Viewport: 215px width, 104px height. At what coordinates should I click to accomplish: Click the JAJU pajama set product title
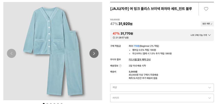(x=151, y=9)
